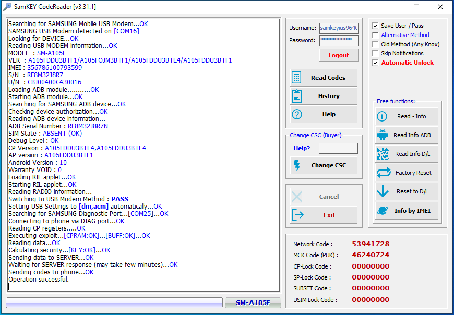Screen dimensions: 454x315
Task: Click SIM State ABSENT (OK) text
Action: 62,134
